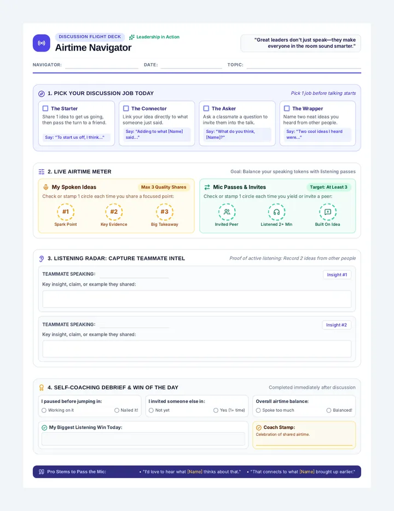Stamp the Invited Peer people icon circle
The width and height of the screenshot is (394, 511).
click(x=227, y=212)
